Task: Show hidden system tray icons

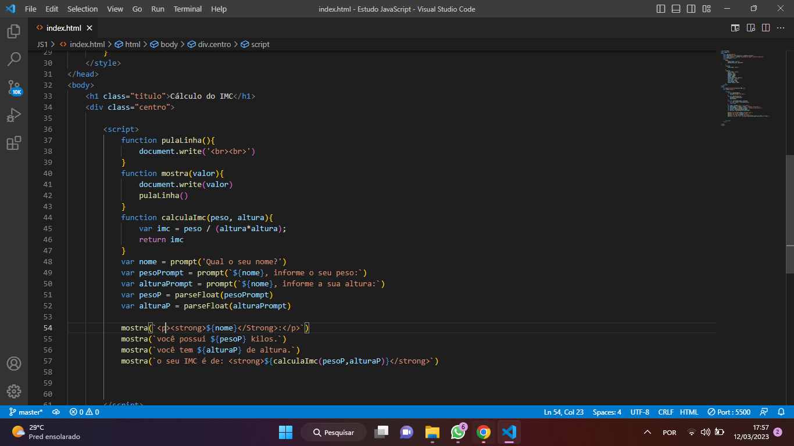Action: coord(647,433)
